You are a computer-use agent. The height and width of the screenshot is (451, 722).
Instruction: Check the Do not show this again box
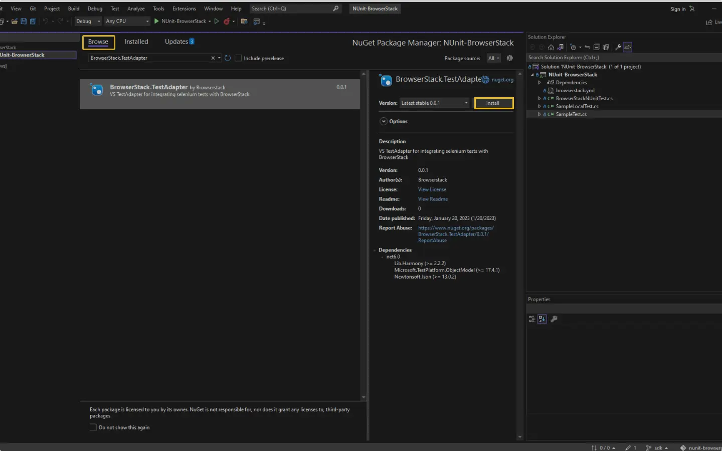(93, 427)
